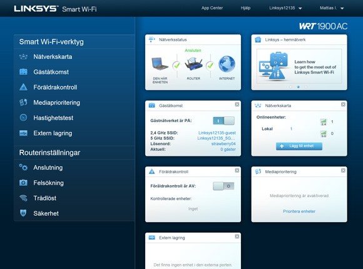
Task: Click the Linksys Smart Wi-Fi logo
Action: click(55, 9)
